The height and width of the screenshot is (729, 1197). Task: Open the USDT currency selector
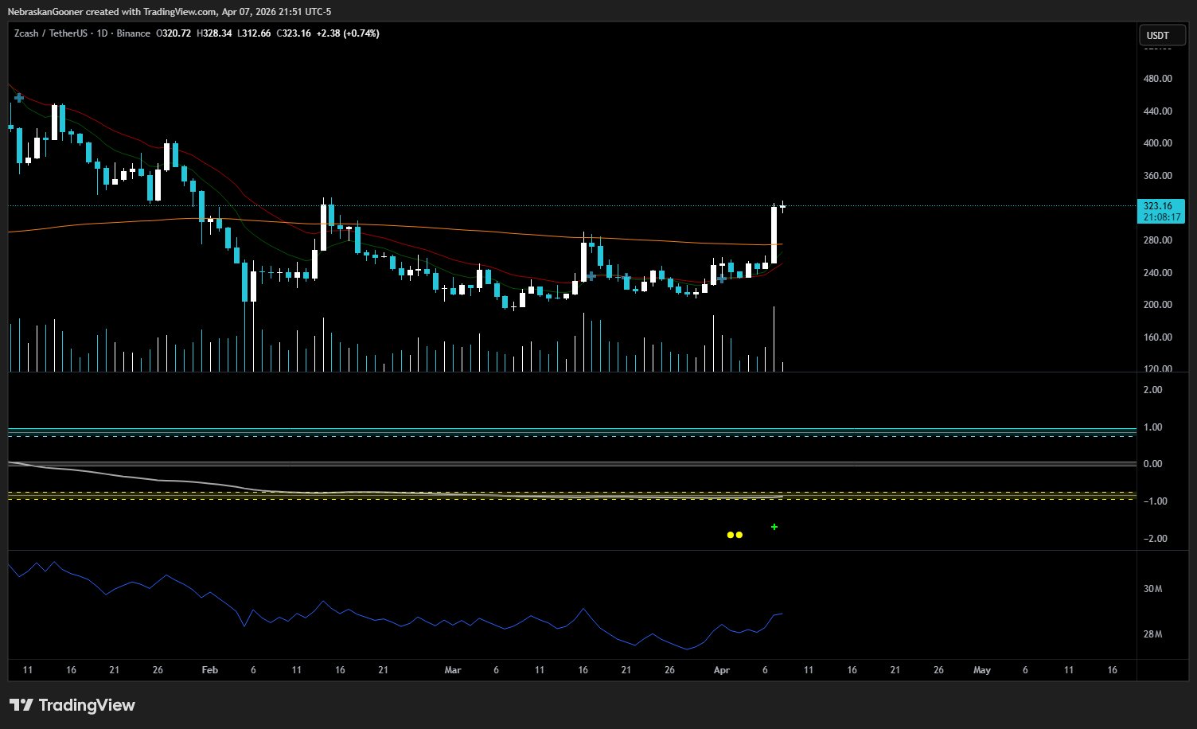(1157, 36)
